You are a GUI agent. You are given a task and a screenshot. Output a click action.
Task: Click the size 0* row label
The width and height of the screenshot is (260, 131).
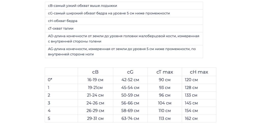pyautogui.click(x=50, y=80)
